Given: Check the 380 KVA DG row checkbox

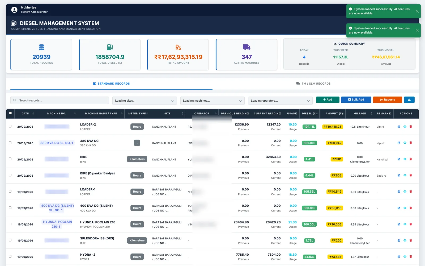Looking at the screenshot, I should 10,143.
